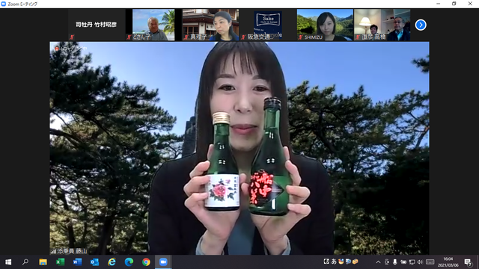Click muted microphone icon on 阪急交通 tile

click(243, 37)
